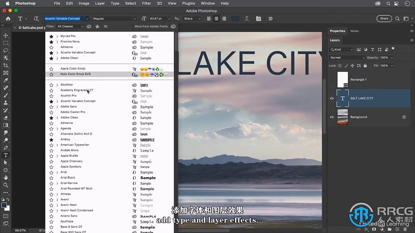Show favorite fonts filter star
The width and height of the screenshot is (415, 233).
click(97, 27)
